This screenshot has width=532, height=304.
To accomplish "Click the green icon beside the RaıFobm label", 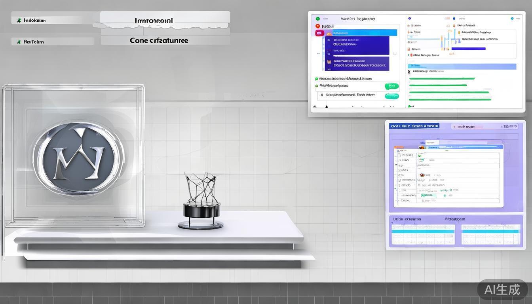I will click(19, 42).
